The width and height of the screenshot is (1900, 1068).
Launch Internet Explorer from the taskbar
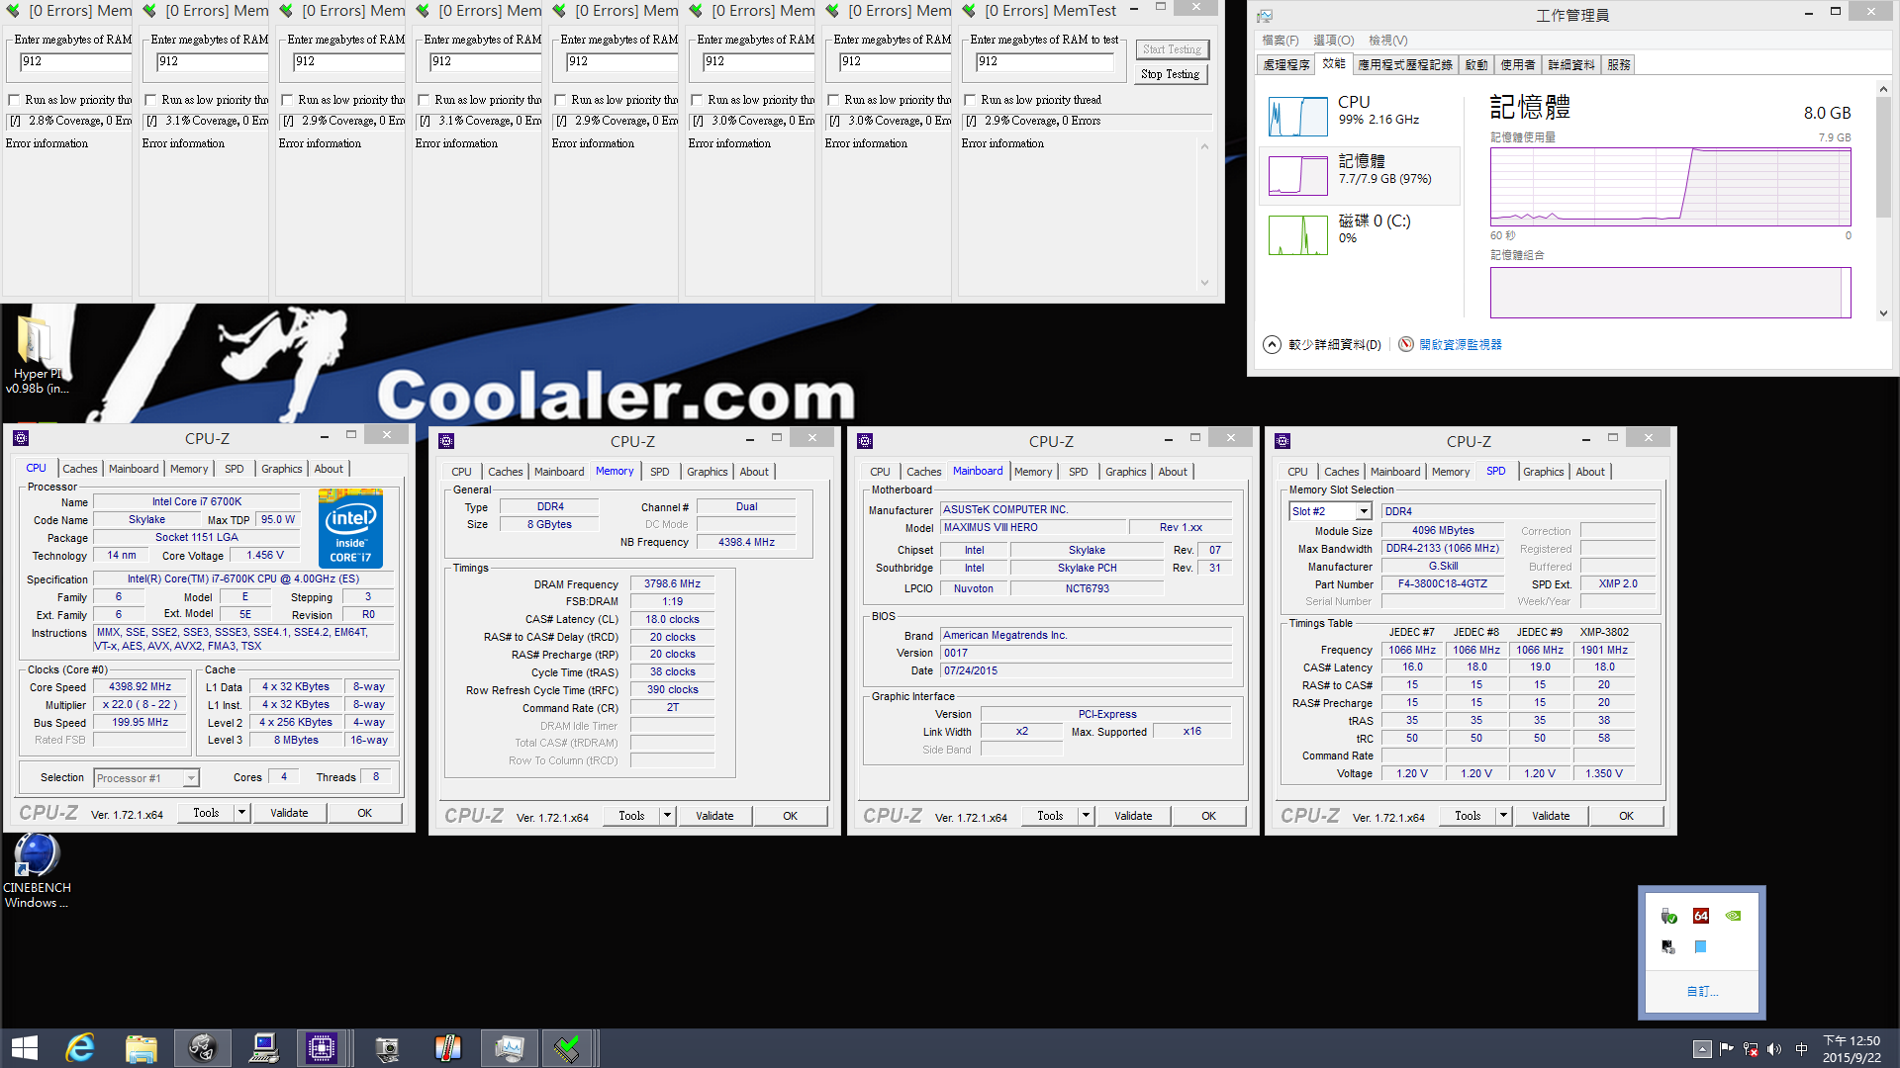tap(80, 1047)
